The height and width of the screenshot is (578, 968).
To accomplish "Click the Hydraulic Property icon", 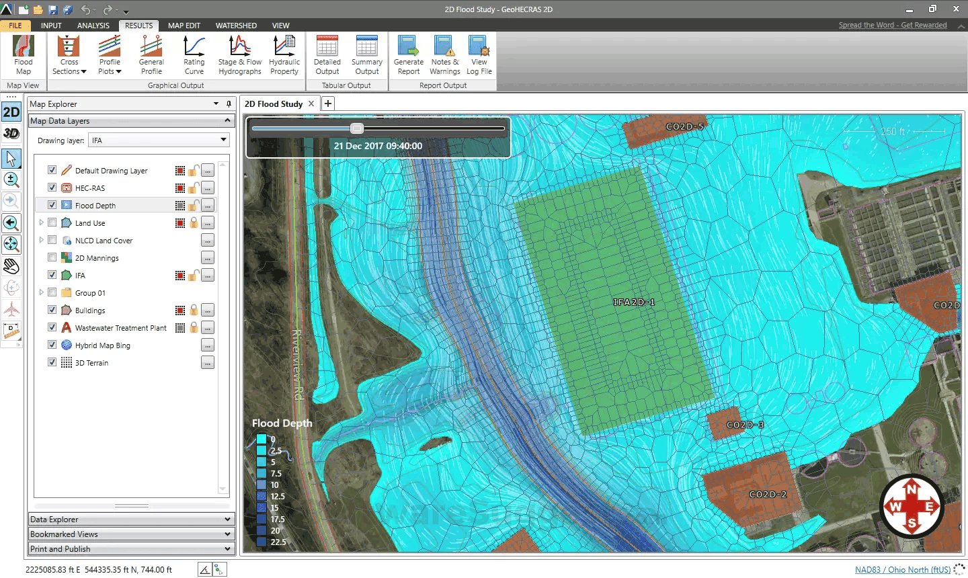I will 284,54.
